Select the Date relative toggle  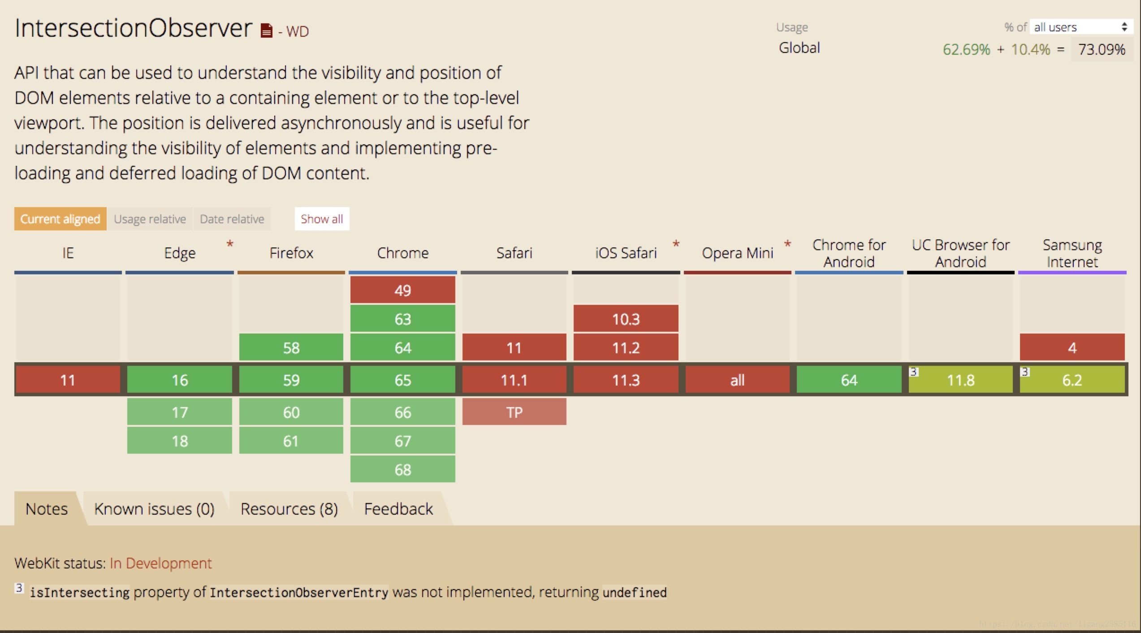pos(231,219)
